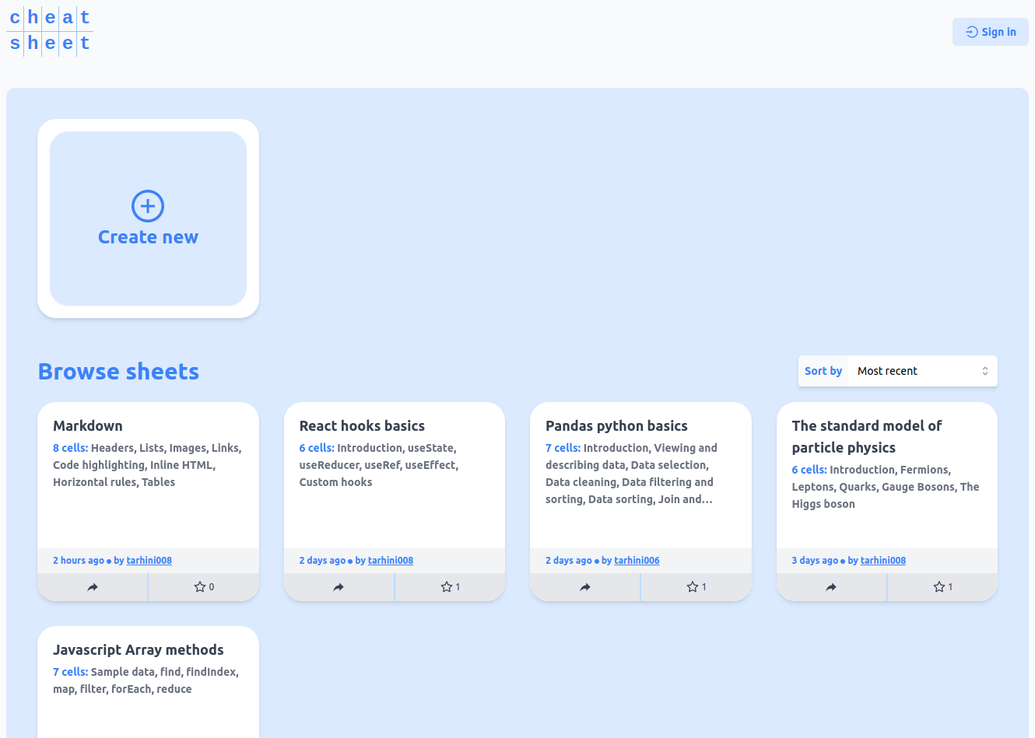Open the Markdown sheet title

point(88,425)
